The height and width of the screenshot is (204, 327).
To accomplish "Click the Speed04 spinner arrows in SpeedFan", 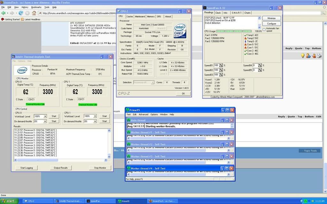I will (x=260, y=65).
